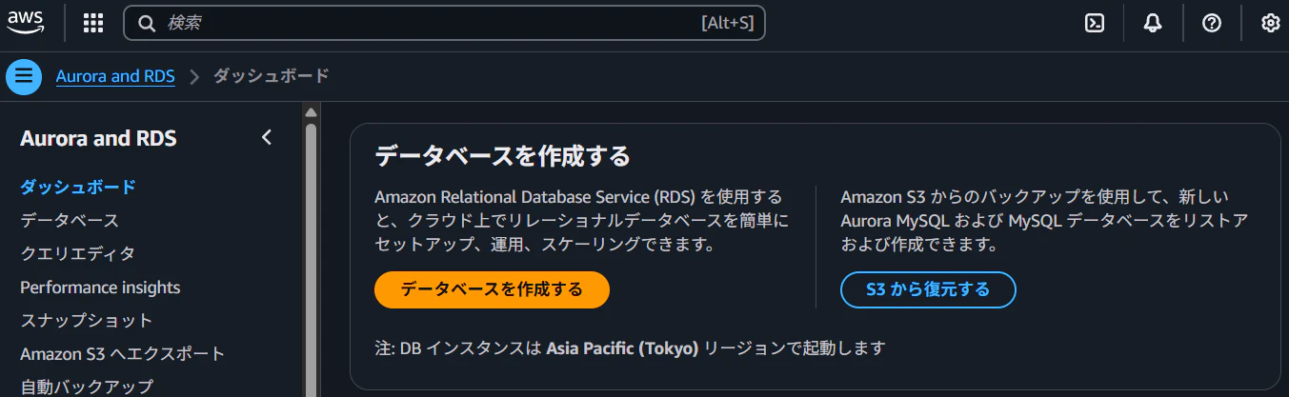
Task: Launch the CloudShell terminal icon
Action: (x=1095, y=24)
